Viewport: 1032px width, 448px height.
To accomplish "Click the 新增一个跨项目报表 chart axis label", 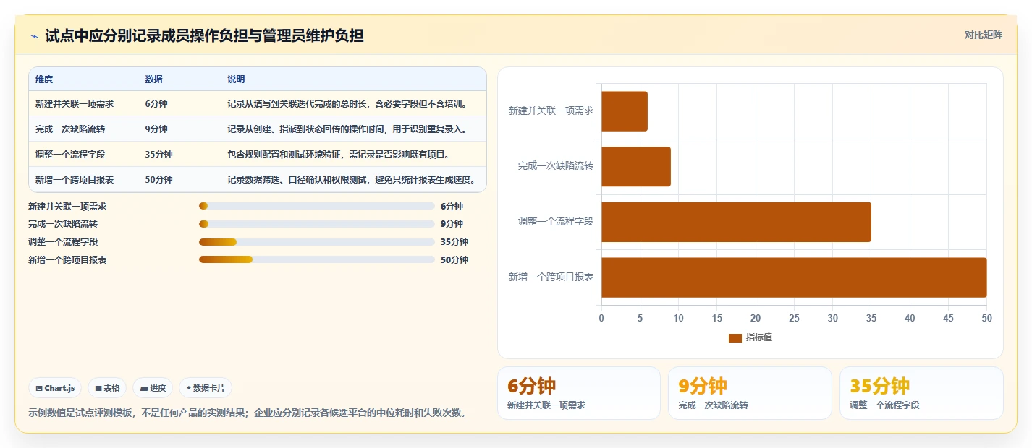I will [551, 277].
